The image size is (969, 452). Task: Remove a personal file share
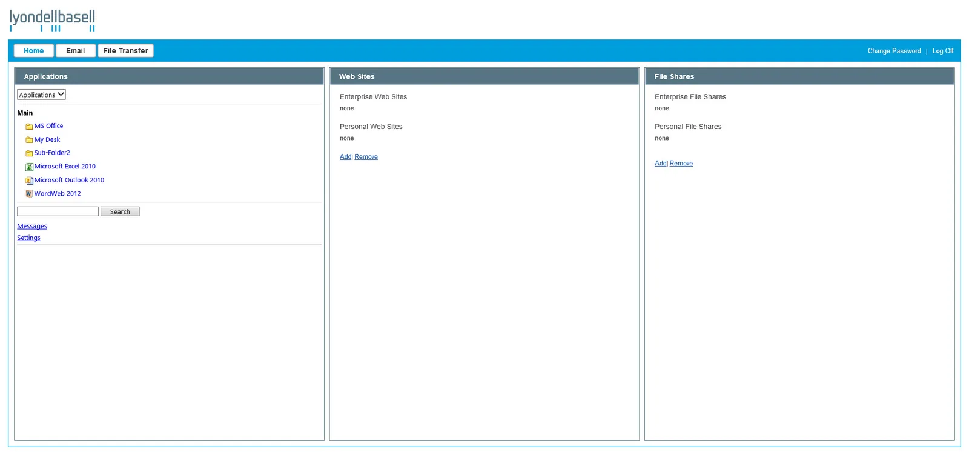pyautogui.click(x=681, y=163)
